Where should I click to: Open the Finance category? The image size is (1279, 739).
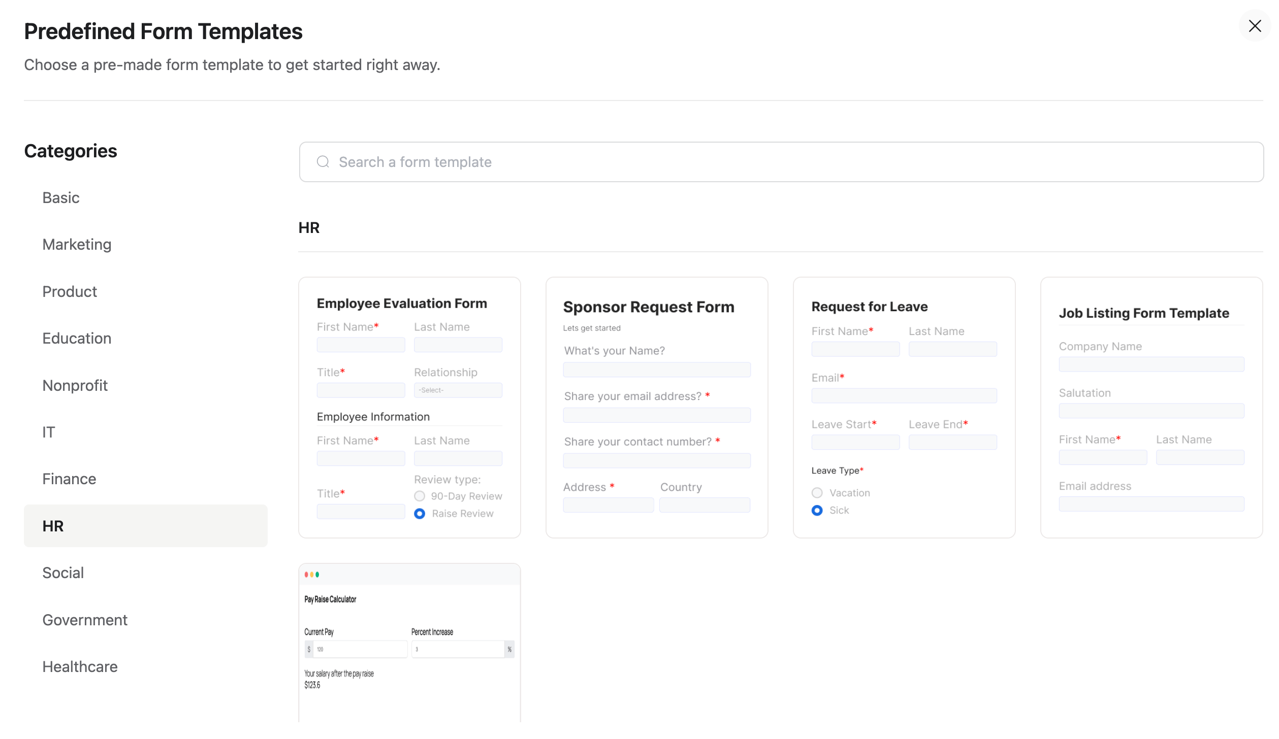click(x=69, y=479)
